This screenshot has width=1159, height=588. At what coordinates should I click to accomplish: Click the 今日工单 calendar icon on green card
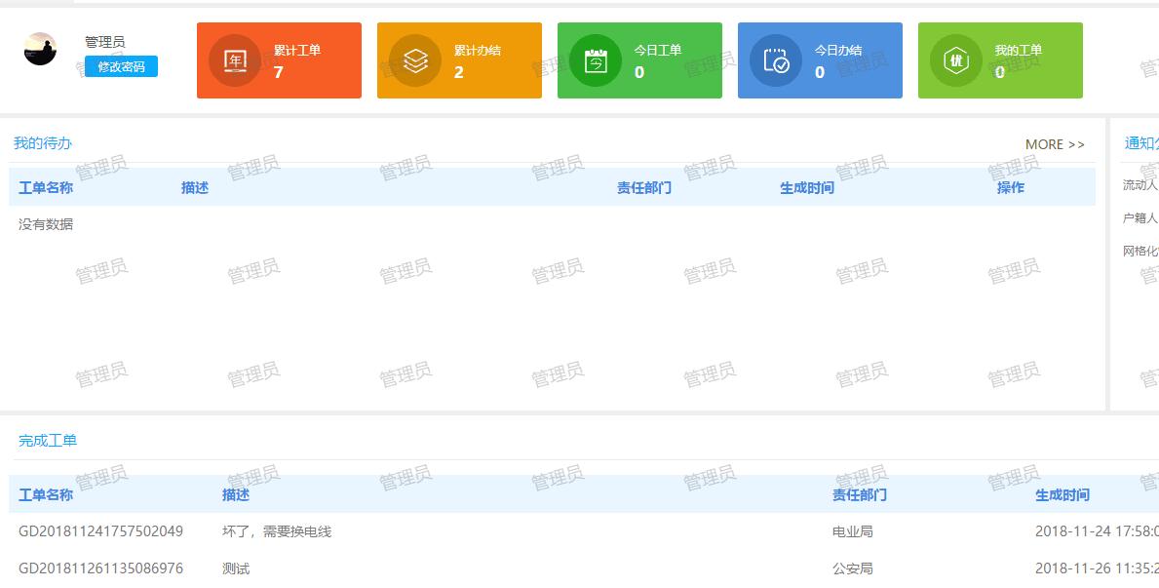coord(595,59)
